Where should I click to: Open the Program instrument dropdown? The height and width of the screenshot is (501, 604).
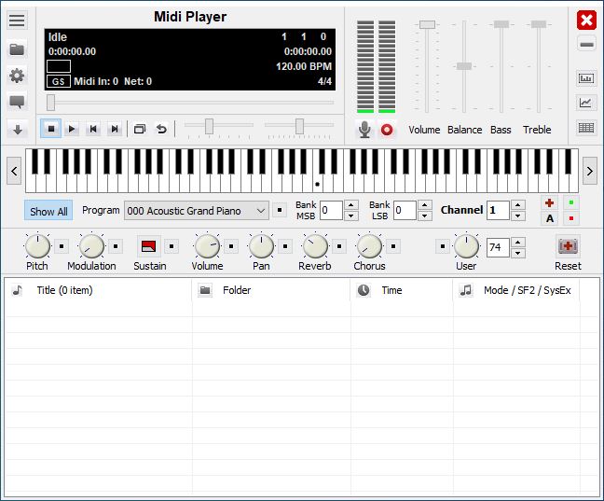coord(197,211)
